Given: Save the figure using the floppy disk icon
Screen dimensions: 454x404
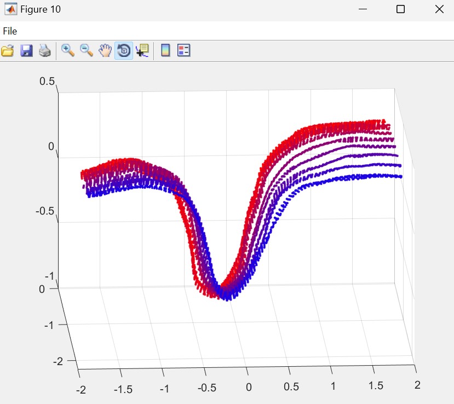Looking at the screenshot, I should coord(26,51).
